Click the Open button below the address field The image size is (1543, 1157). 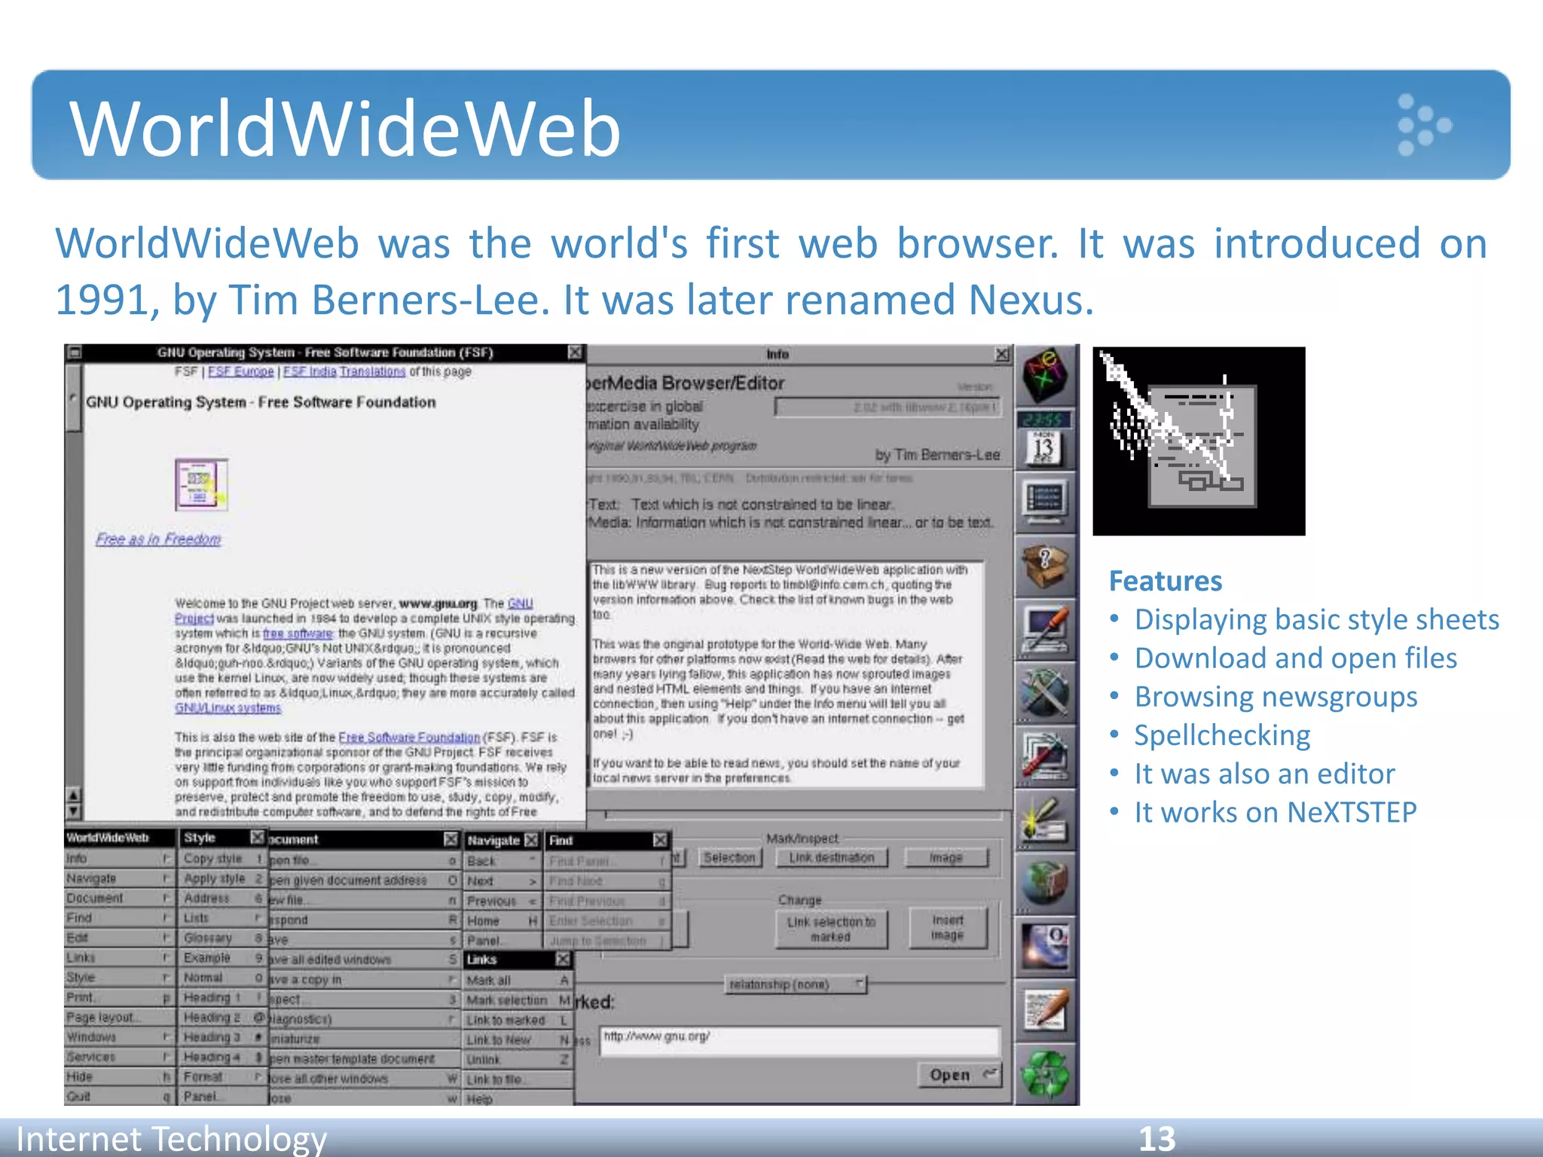(x=960, y=1075)
